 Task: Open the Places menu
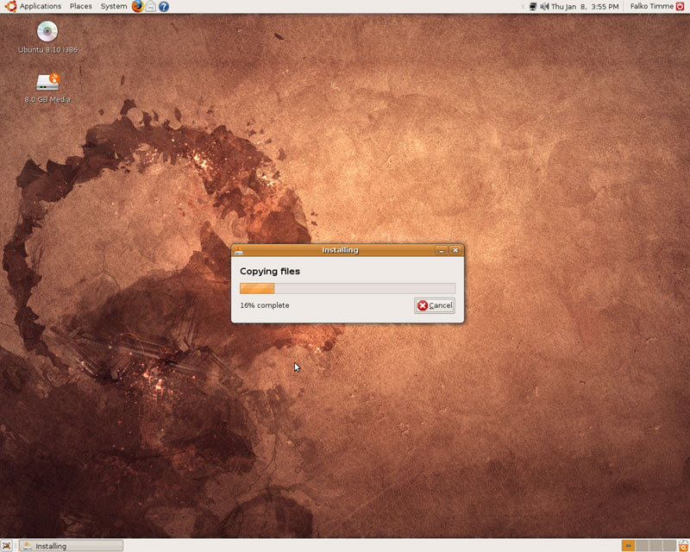(x=81, y=6)
